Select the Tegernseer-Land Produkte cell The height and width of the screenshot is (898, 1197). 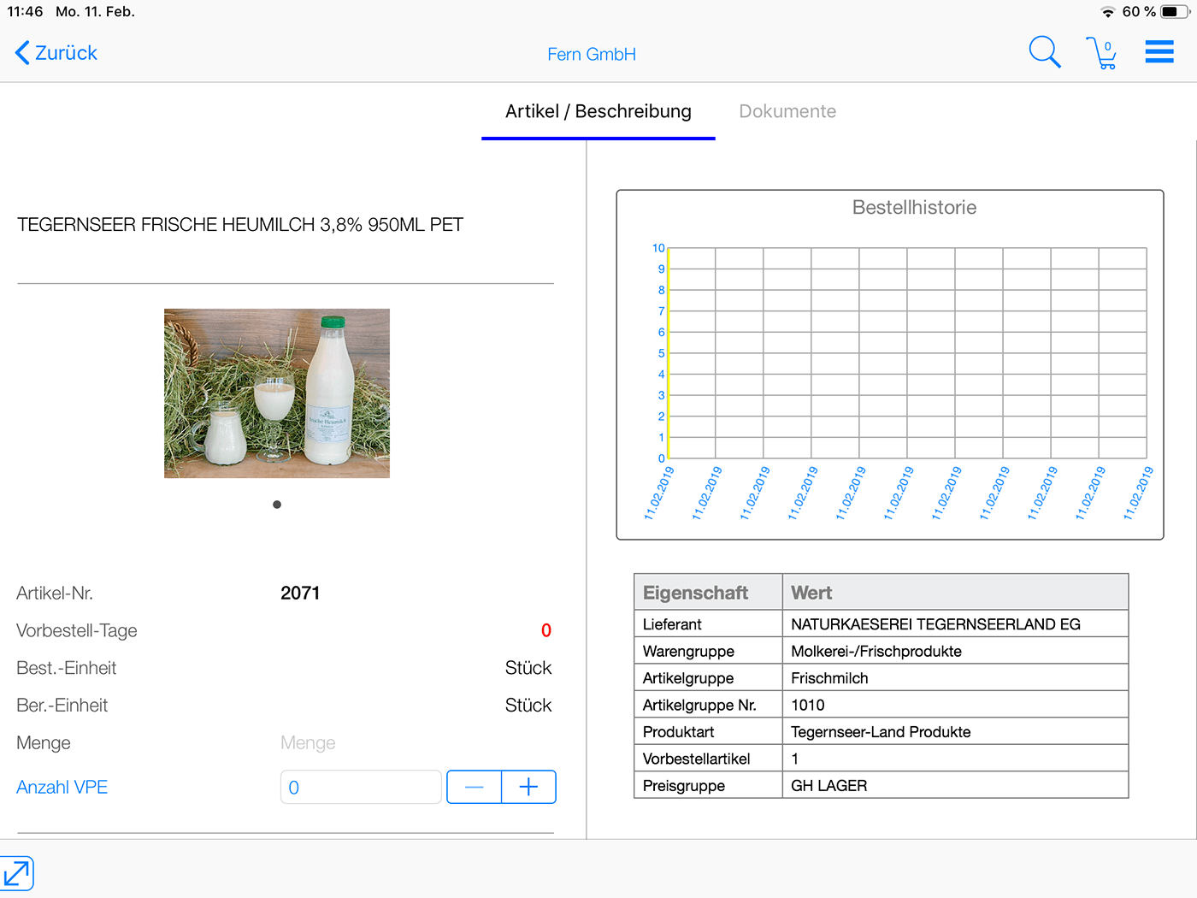[x=956, y=731]
